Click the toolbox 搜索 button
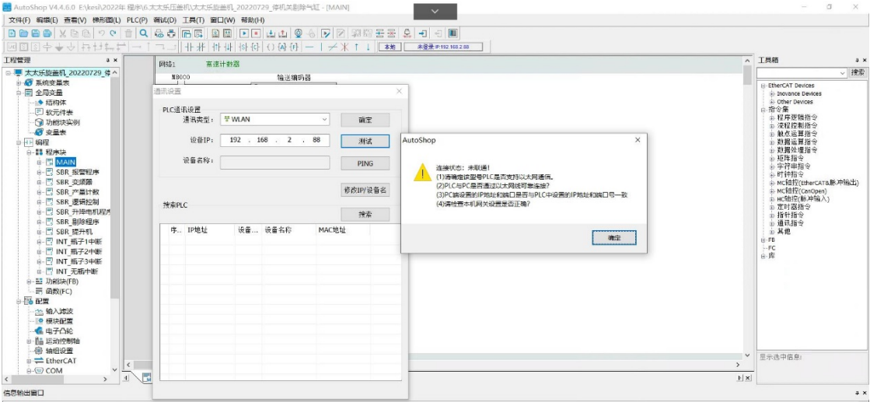Image resolution: width=870 pixels, height=402 pixels. tap(858, 73)
